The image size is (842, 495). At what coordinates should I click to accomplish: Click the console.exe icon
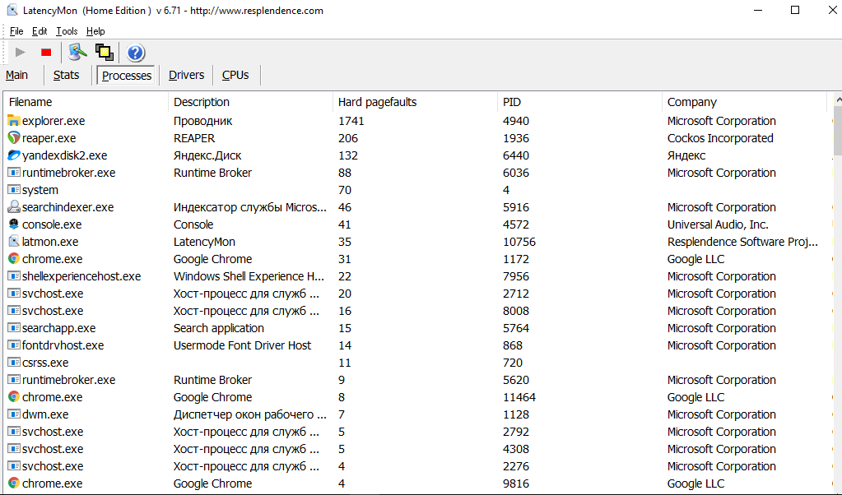point(14,224)
